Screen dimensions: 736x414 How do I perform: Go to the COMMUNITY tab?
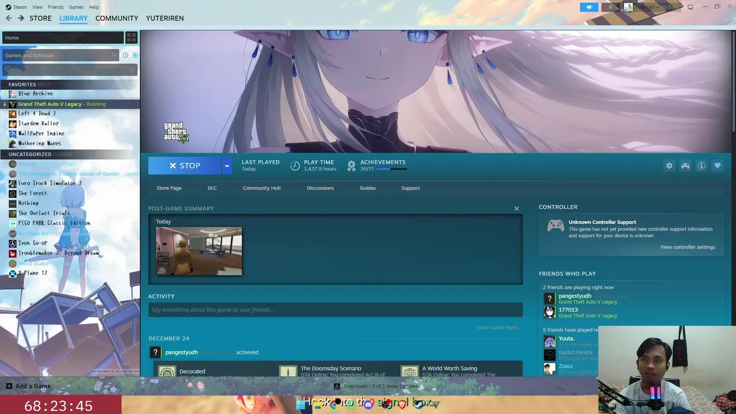pos(117,18)
